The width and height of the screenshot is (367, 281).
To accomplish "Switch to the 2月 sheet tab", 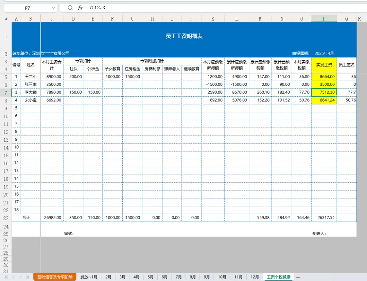I will [x=108, y=277].
